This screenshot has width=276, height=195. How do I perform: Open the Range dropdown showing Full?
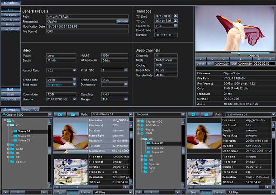(x=126, y=99)
